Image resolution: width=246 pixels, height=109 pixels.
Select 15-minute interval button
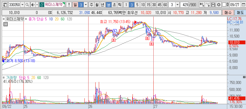click(x=148, y=5)
